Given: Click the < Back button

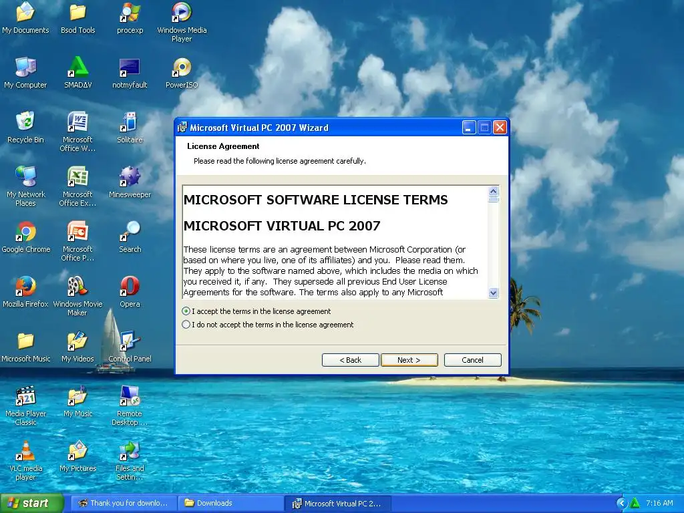Looking at the screenshot, I should (350, 360).
